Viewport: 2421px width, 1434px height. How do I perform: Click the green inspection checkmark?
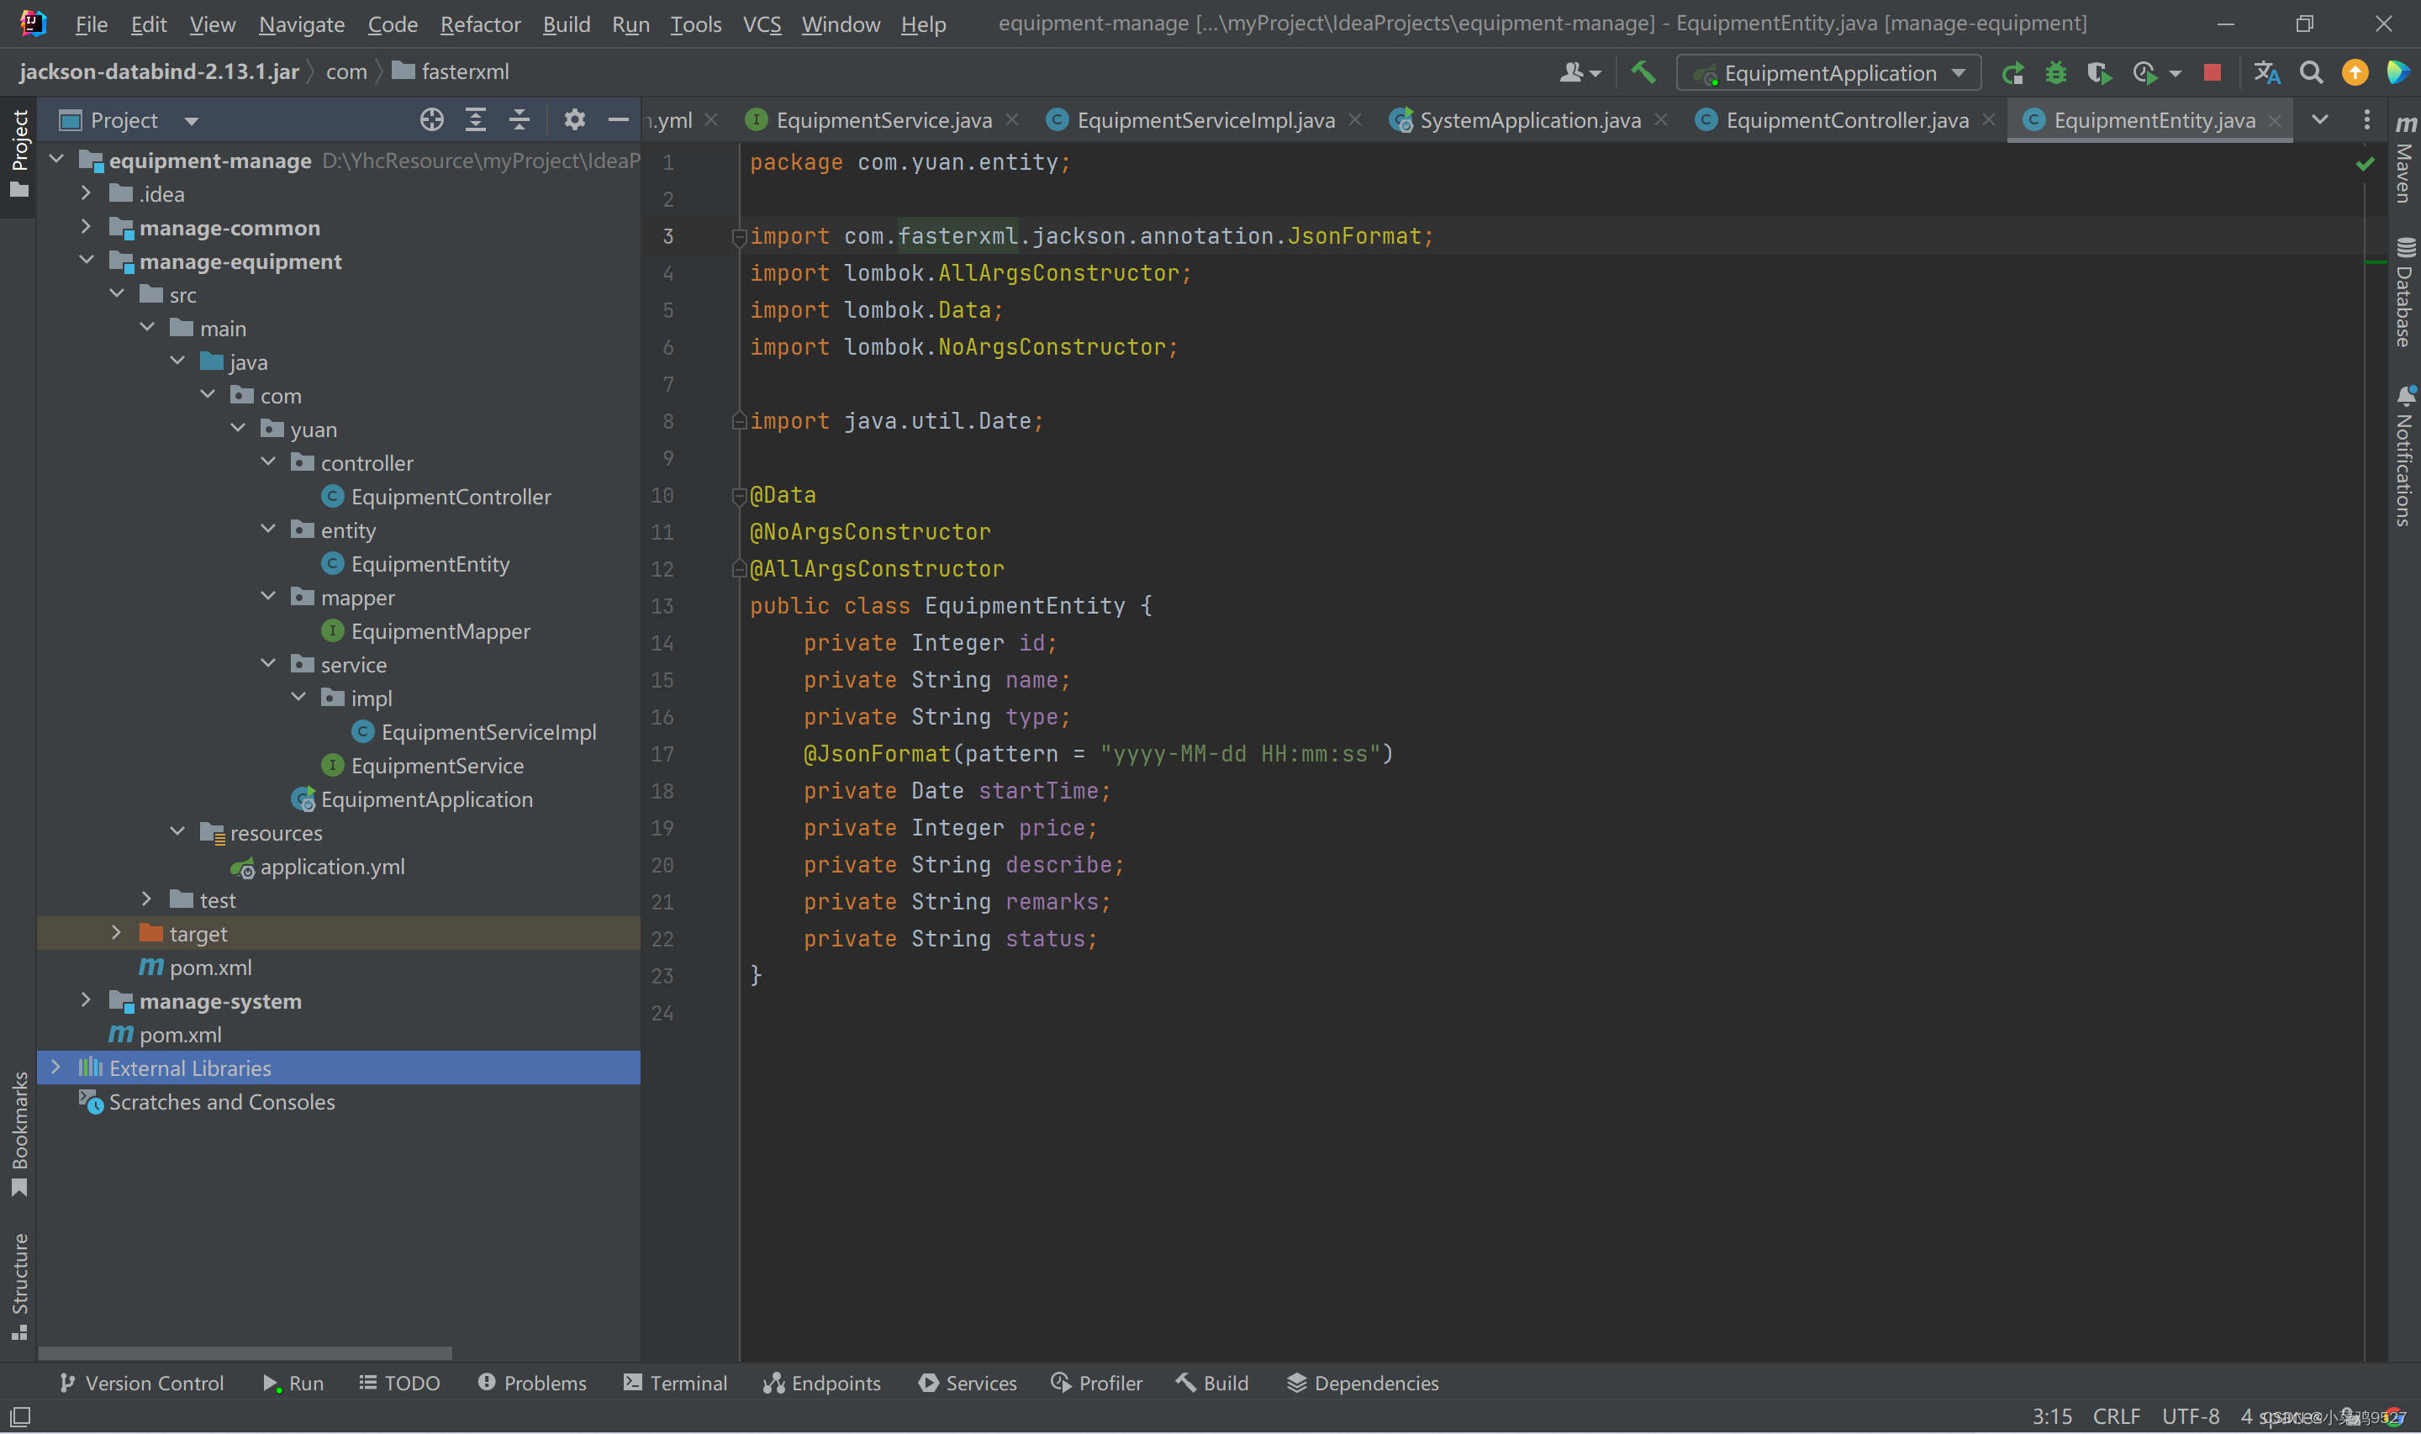click(2365, 163)
